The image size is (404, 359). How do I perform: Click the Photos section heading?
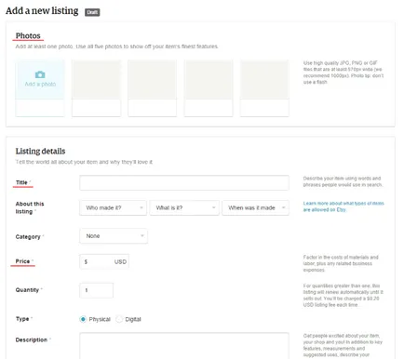click(x=28, y=35)
